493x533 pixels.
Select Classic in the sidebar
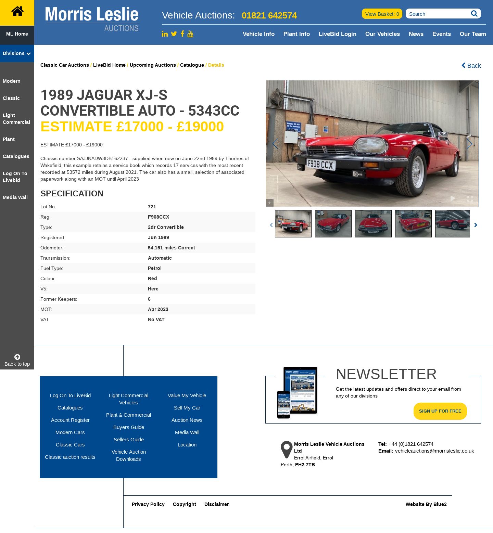11,98
